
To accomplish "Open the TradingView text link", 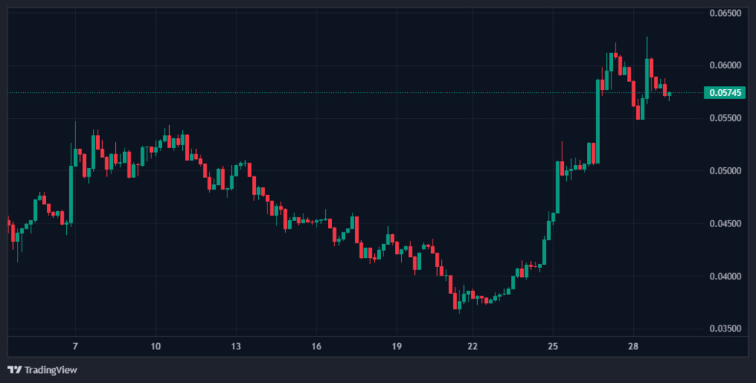I will [x=51, y=370].
